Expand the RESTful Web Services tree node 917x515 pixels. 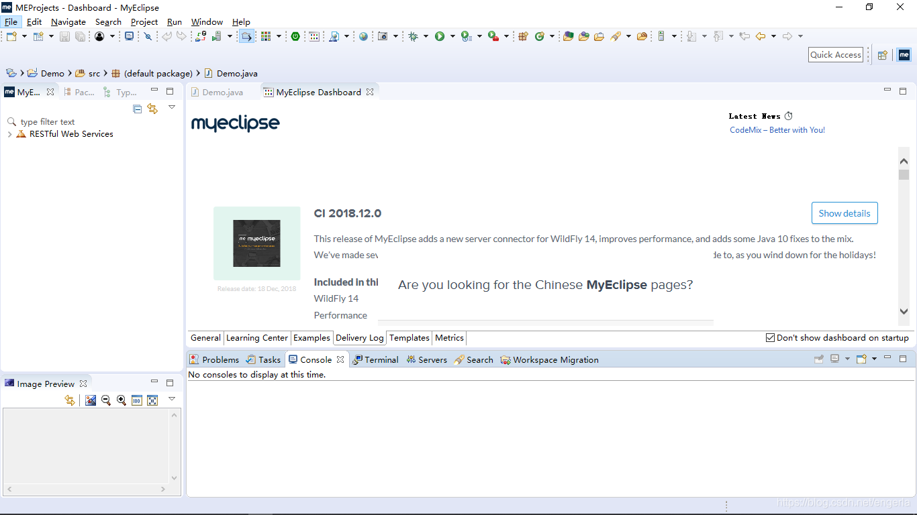coord(9,134)
